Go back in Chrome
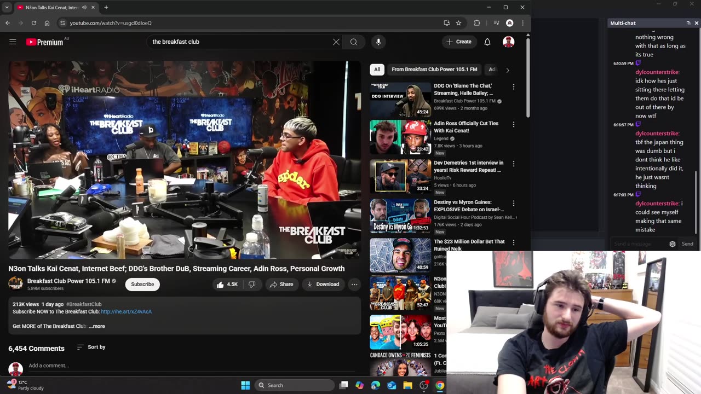701x394 pixels. click(x=8, y=23)
